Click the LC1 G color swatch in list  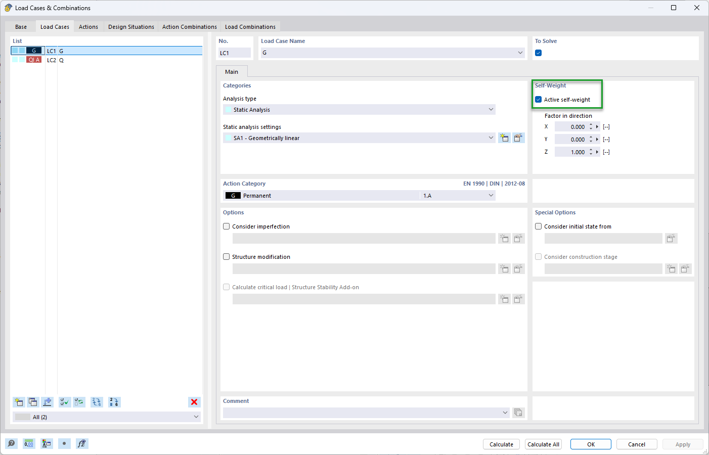click(x=34, y=51)
